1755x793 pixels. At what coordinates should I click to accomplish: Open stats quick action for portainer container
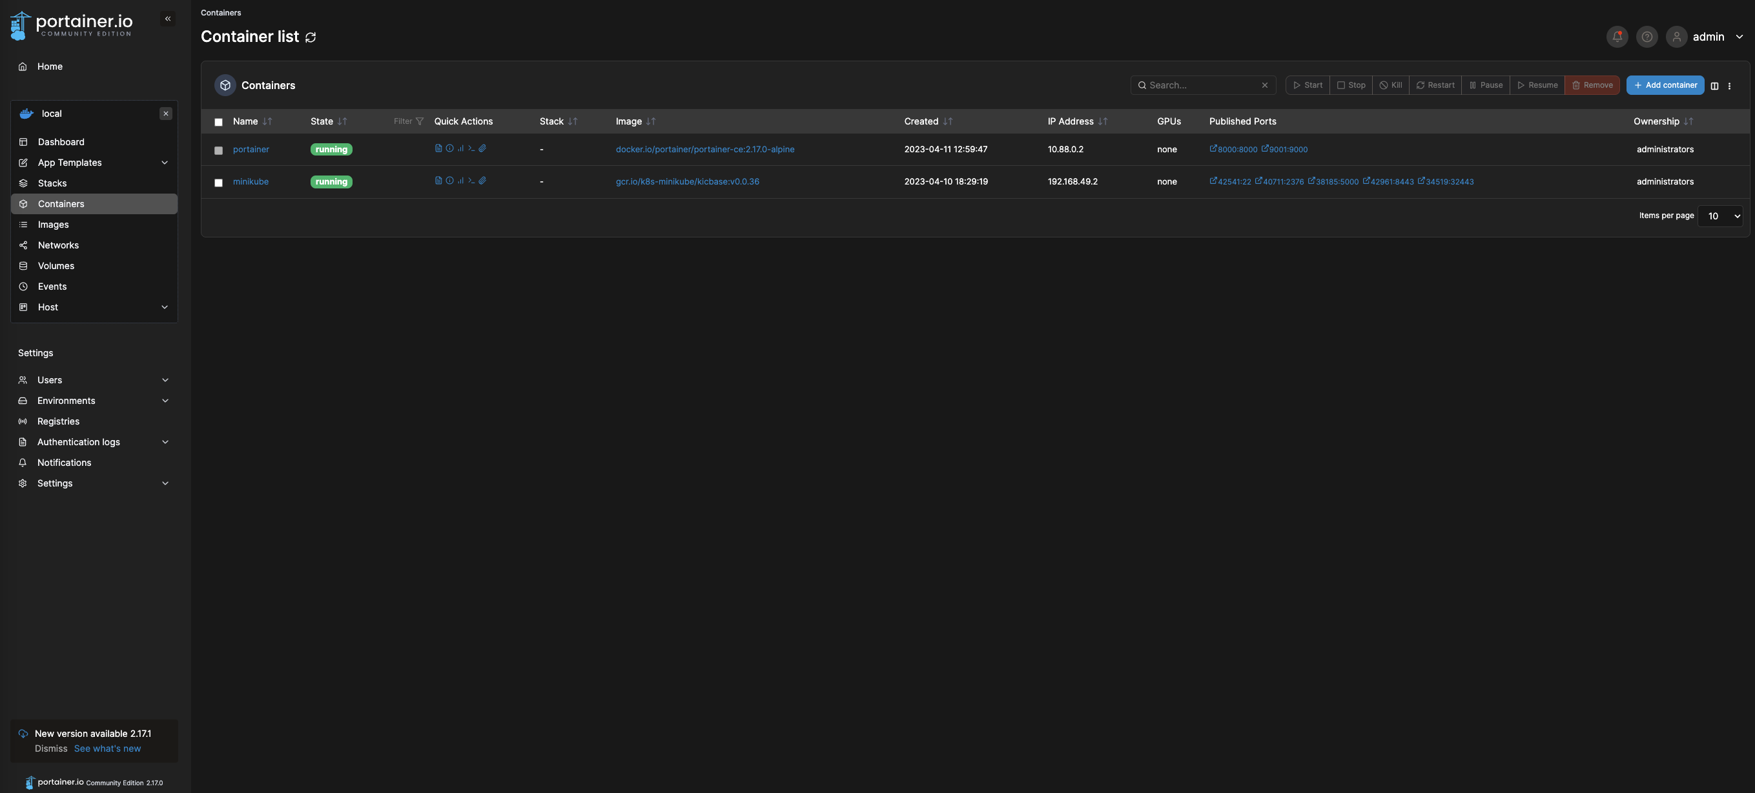460,148
